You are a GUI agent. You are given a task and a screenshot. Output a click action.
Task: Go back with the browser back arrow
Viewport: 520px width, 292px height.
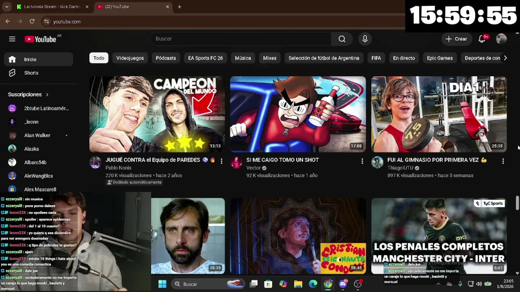coord(8,21)
